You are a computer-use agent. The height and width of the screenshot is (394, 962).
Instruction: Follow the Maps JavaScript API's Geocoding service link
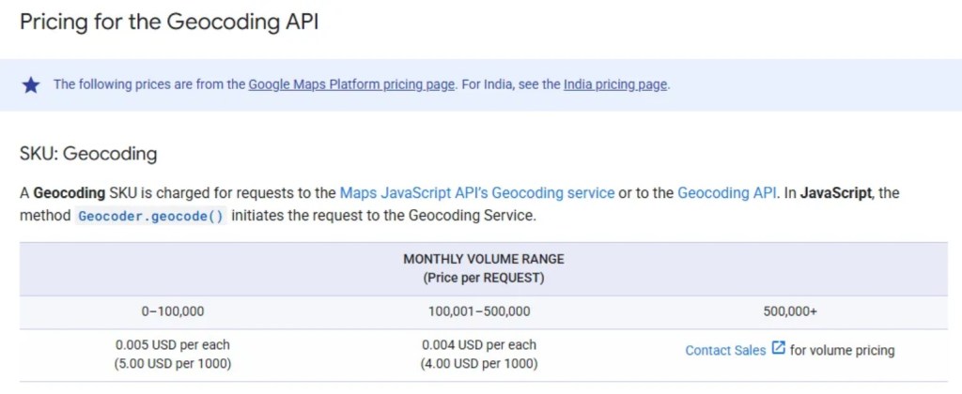(477, 193)
